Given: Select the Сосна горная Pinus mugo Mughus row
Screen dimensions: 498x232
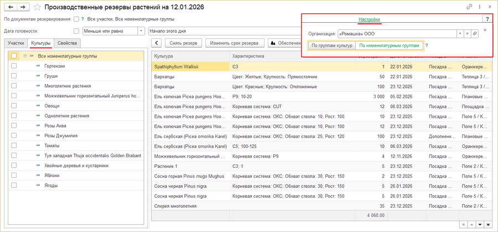Looking at the screenshot, I should (x=321, y=176).
